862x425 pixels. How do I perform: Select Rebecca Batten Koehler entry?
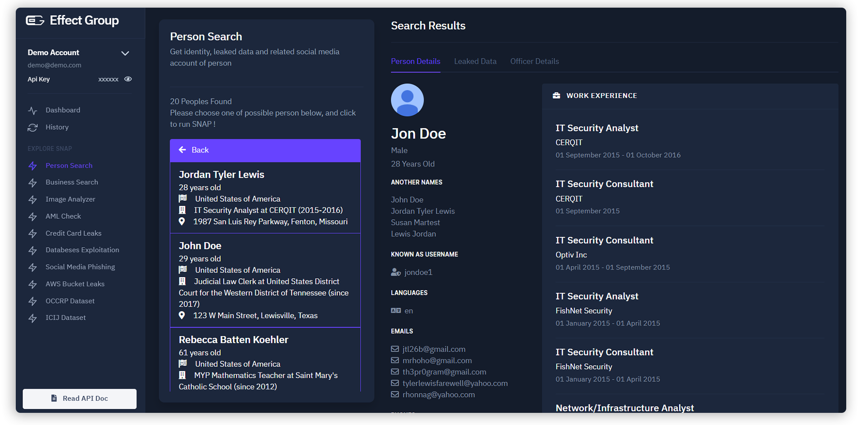[x=265, y=360]
